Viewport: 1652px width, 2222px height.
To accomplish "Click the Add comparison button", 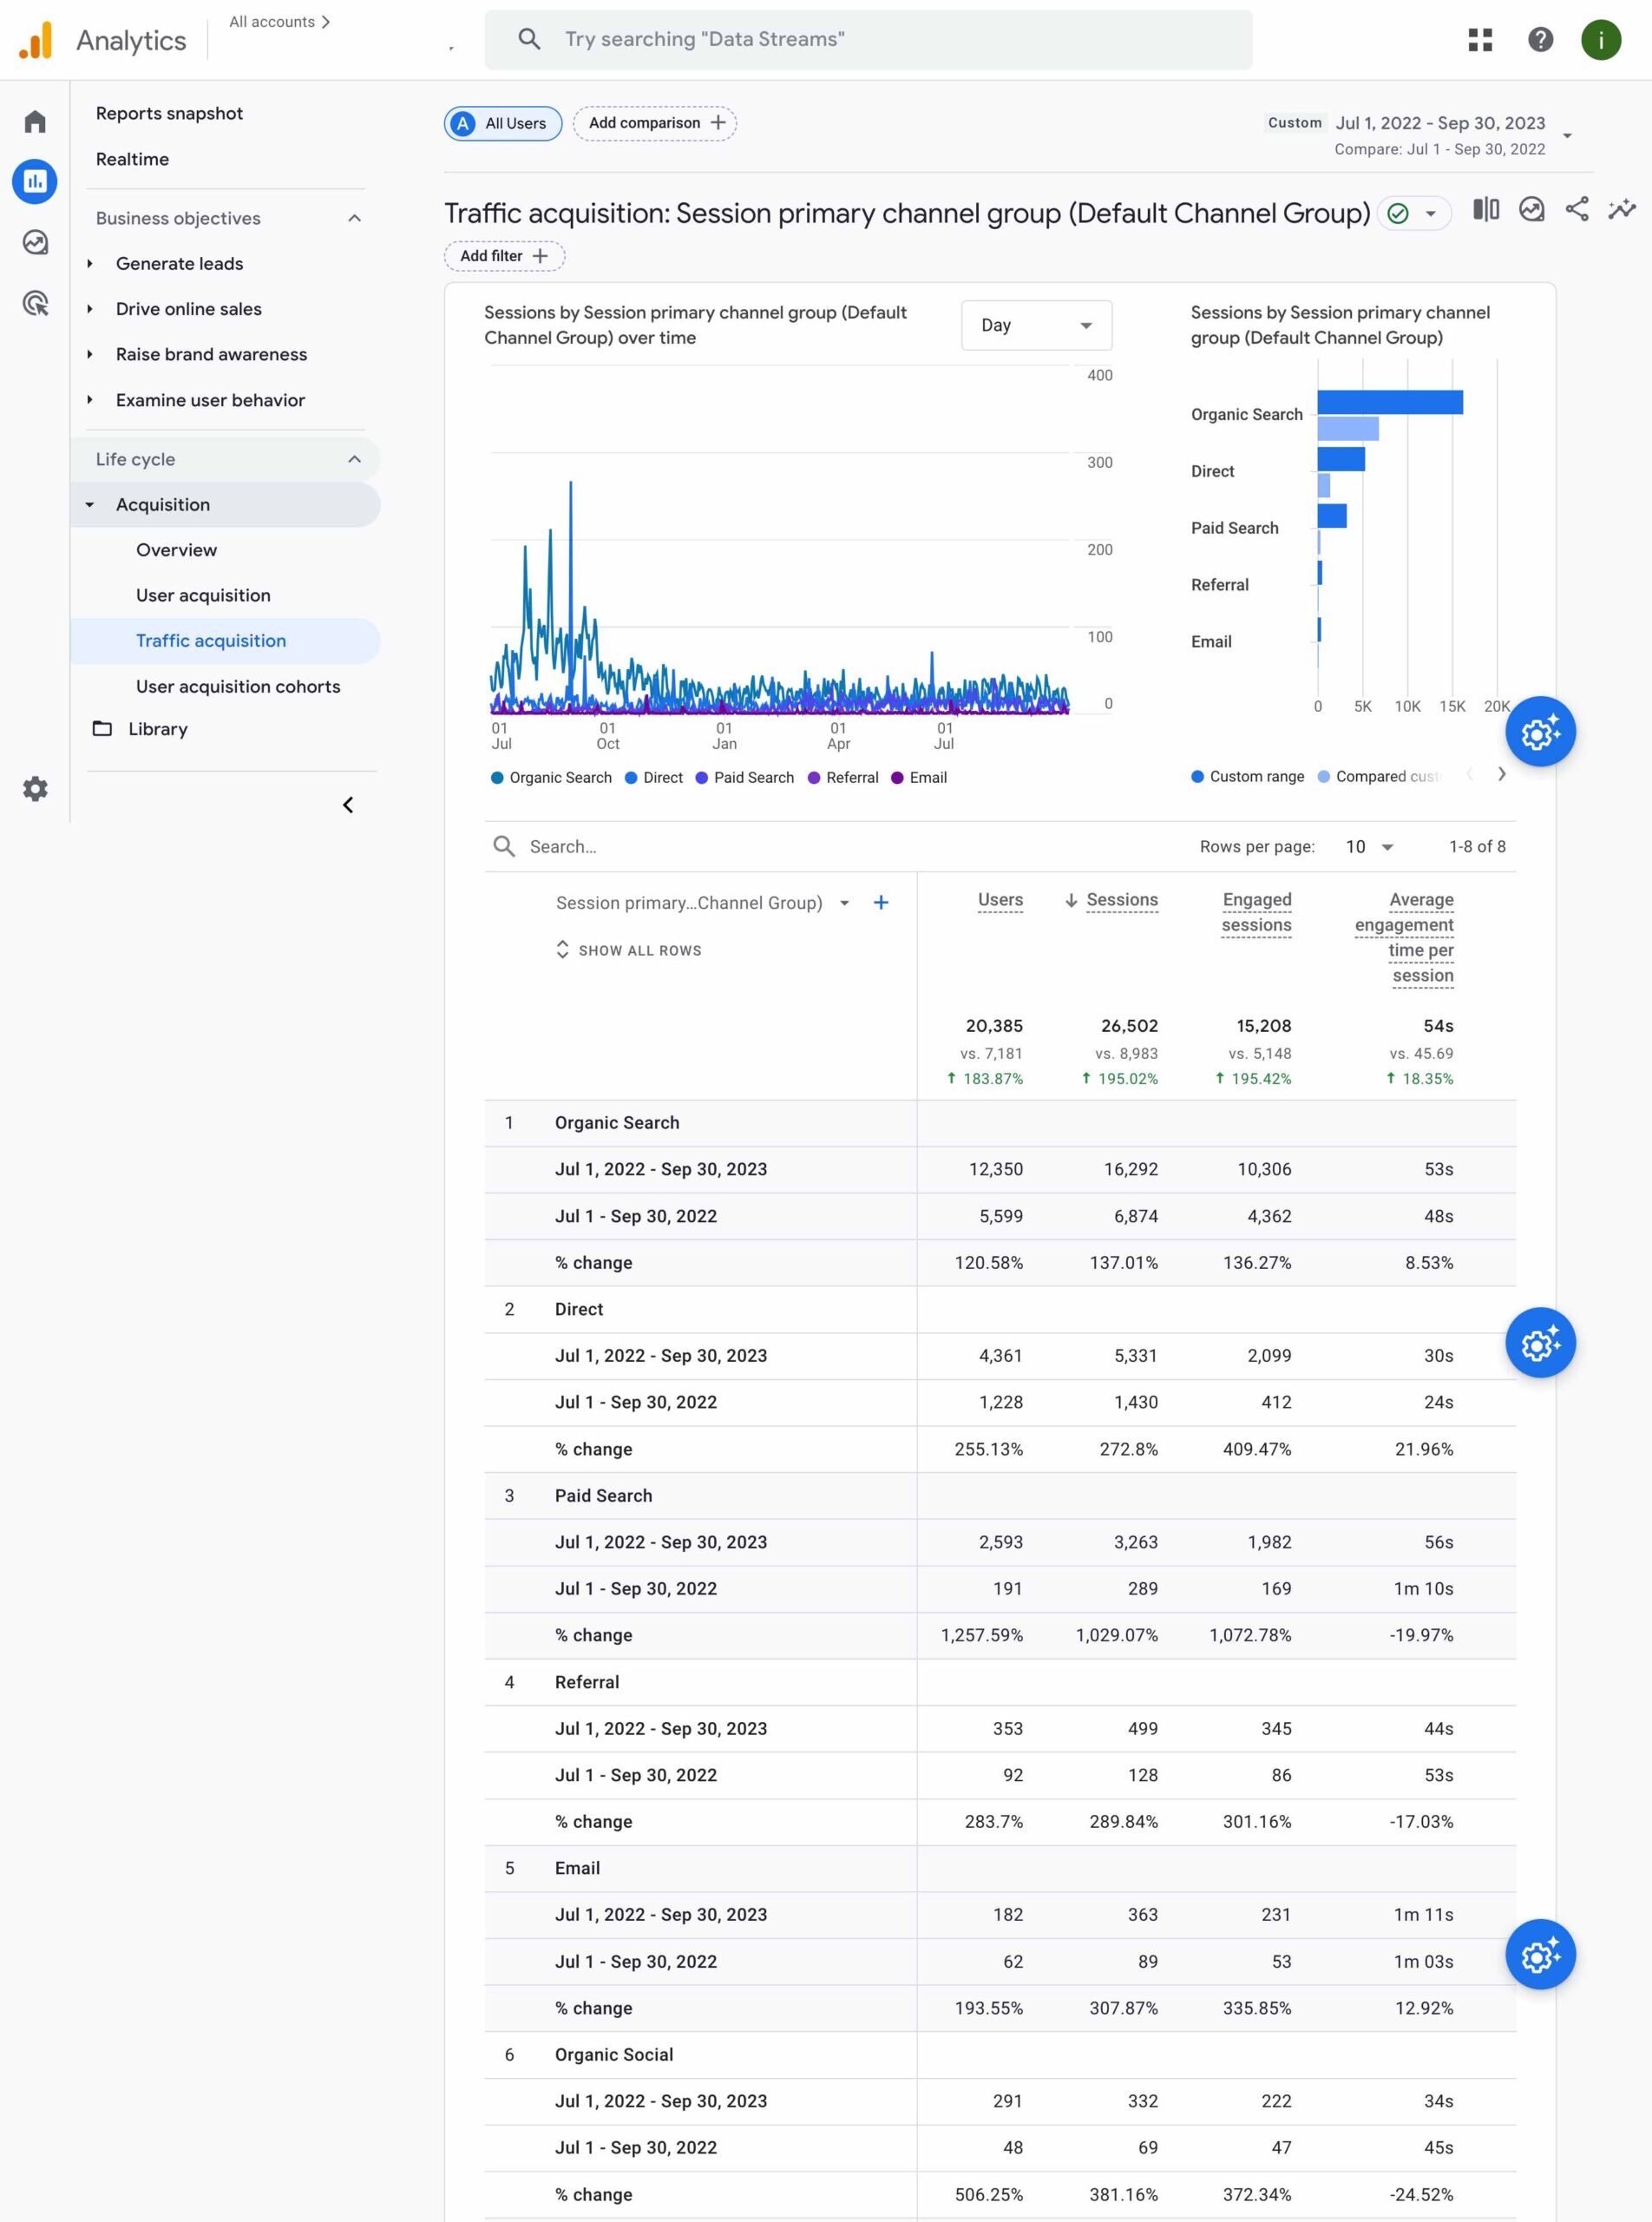I will (x=655, y=123).
